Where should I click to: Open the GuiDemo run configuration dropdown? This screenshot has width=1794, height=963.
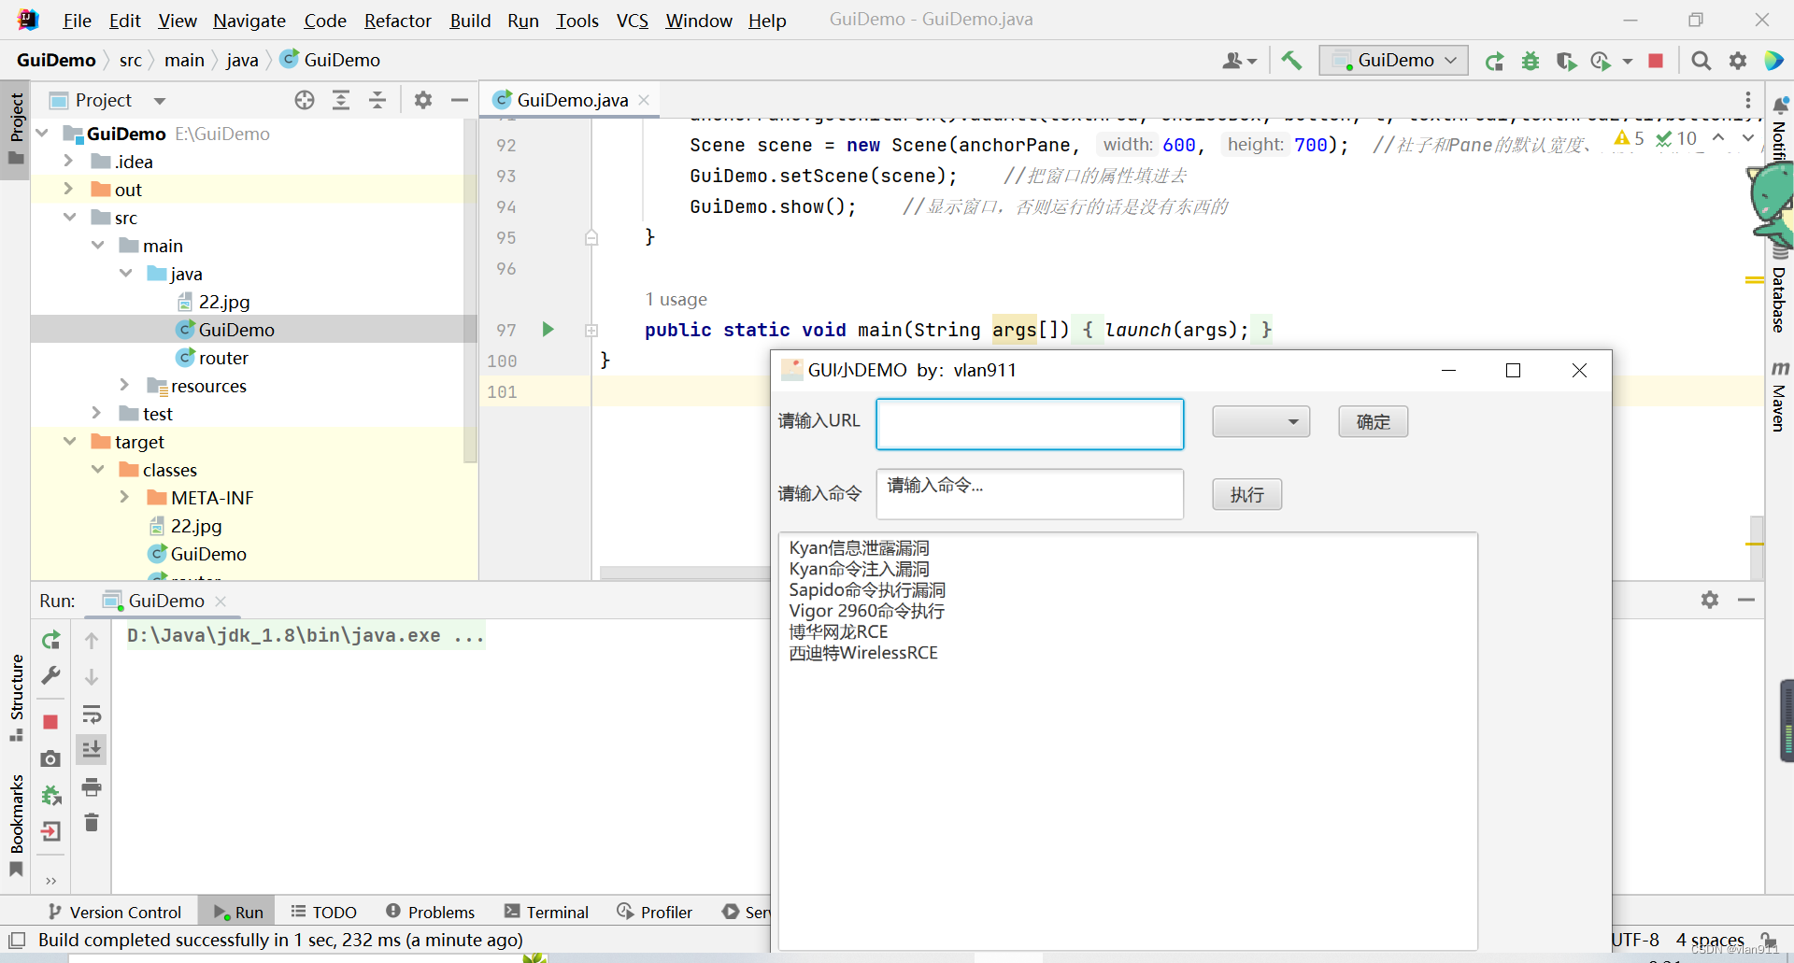(x=1394, y=61)
